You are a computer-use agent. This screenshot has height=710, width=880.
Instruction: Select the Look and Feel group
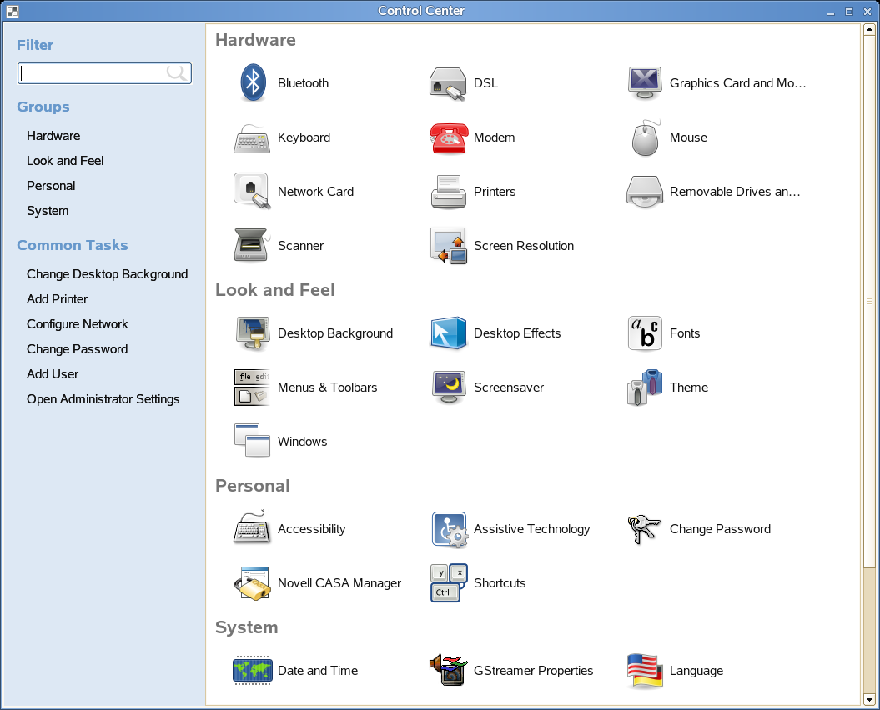pyautogui.click(x=65, y=161)
